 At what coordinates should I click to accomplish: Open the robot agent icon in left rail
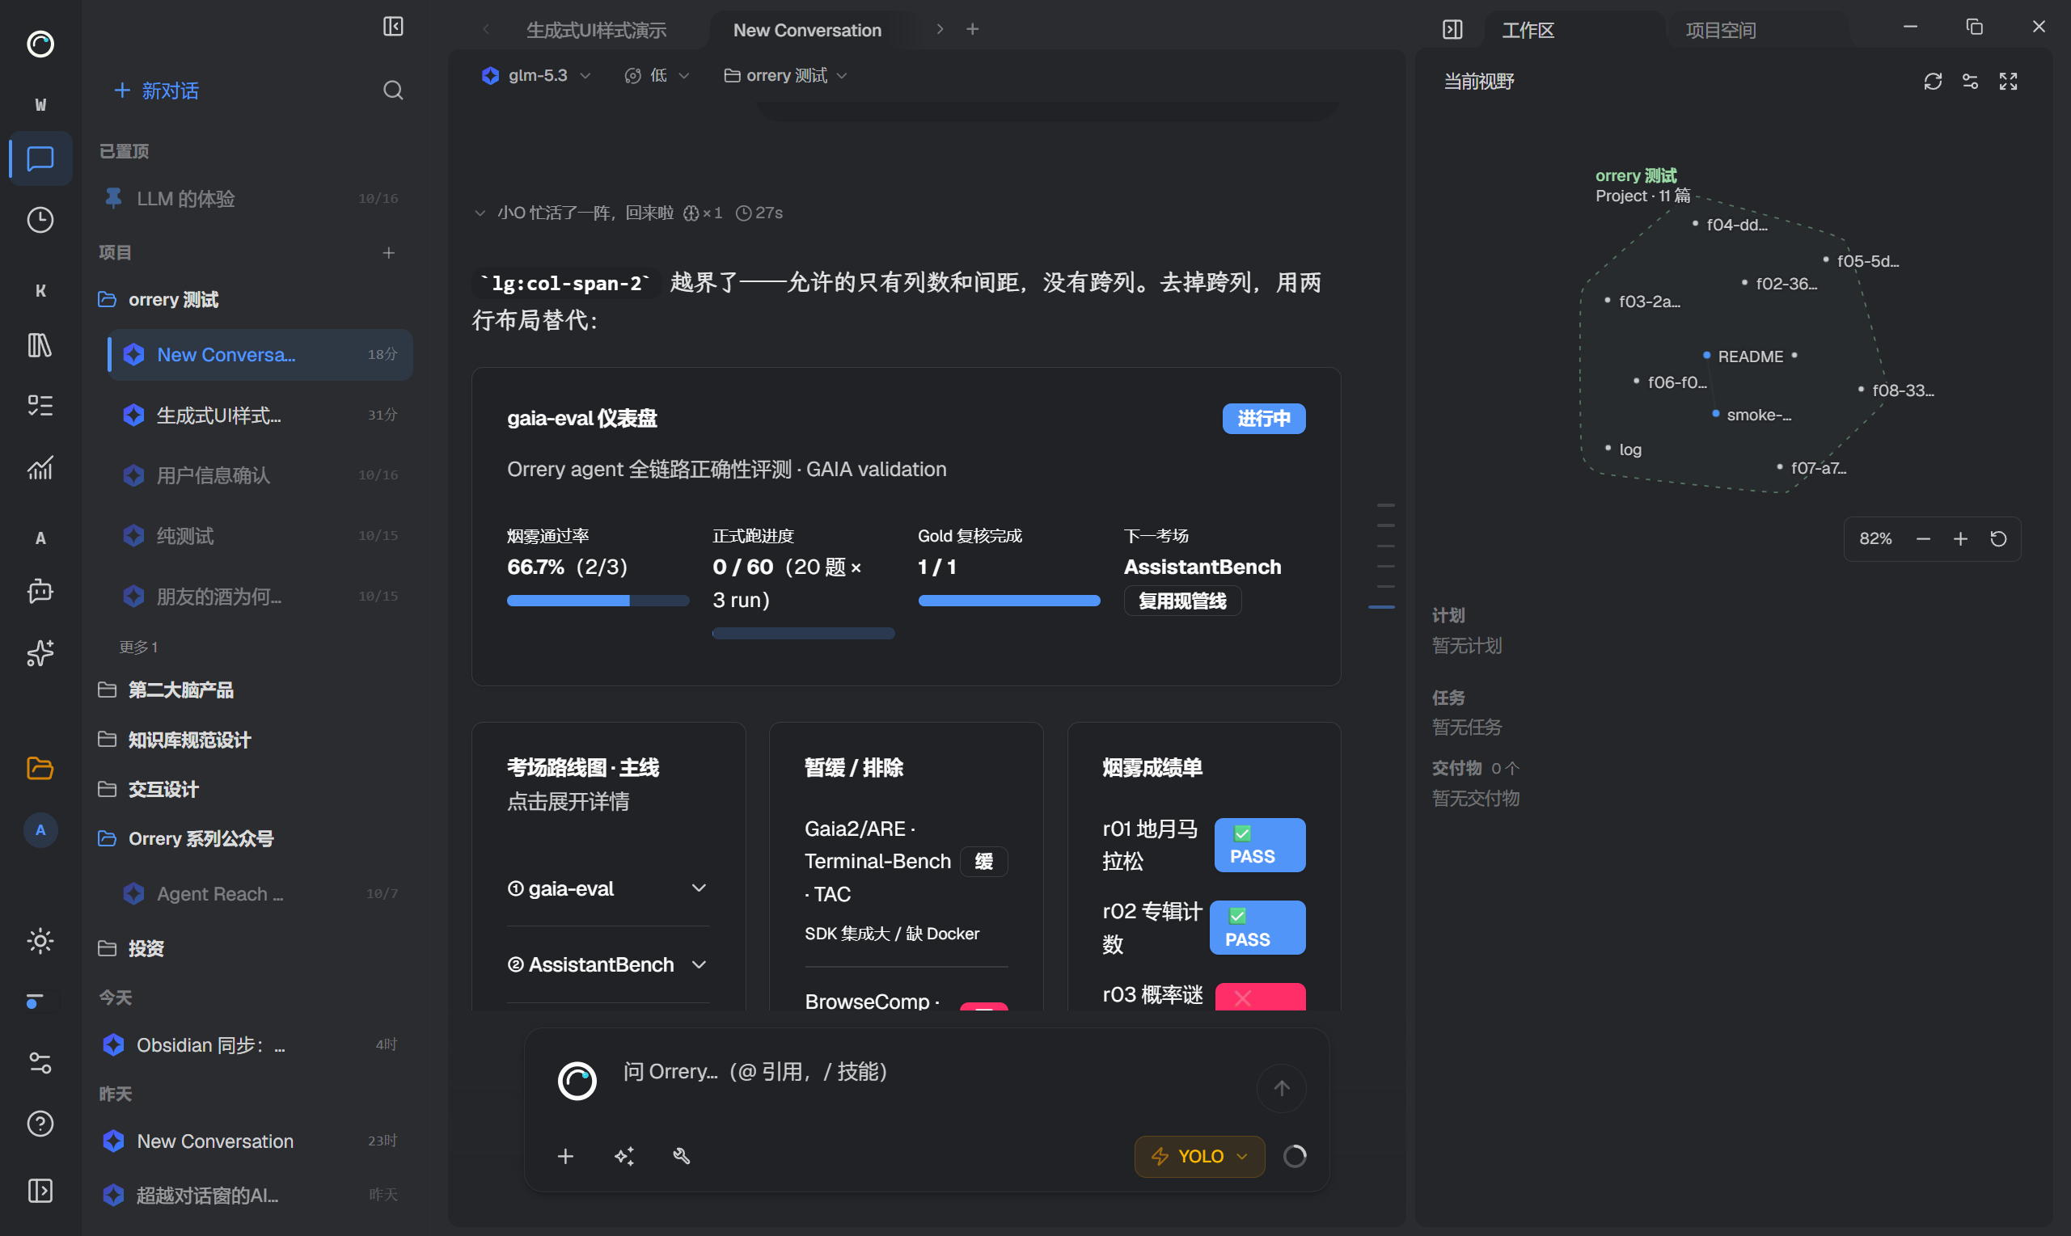pos(40,592)
